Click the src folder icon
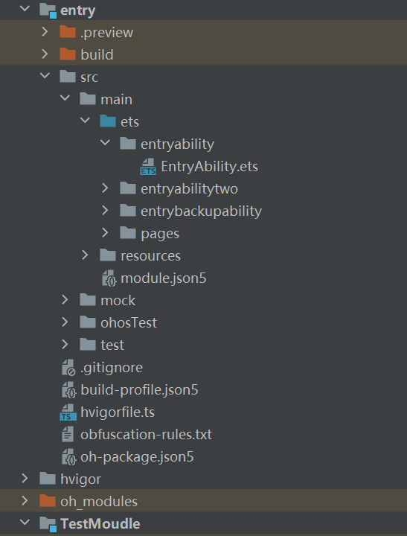407x536 pixels. (67, 77)
